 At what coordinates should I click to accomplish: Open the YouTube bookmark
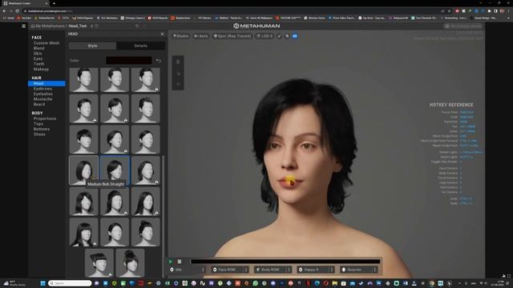tap(24, 18)
